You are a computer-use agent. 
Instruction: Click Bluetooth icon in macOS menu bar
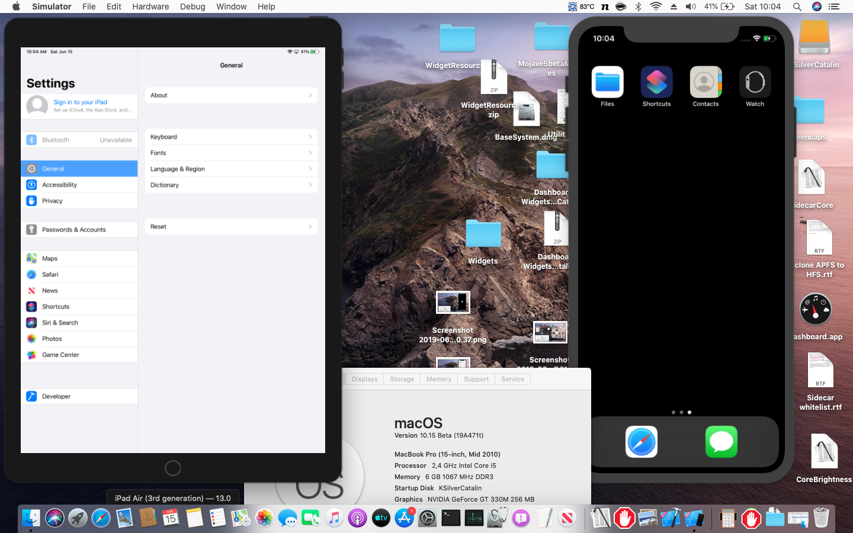[638, 7]
